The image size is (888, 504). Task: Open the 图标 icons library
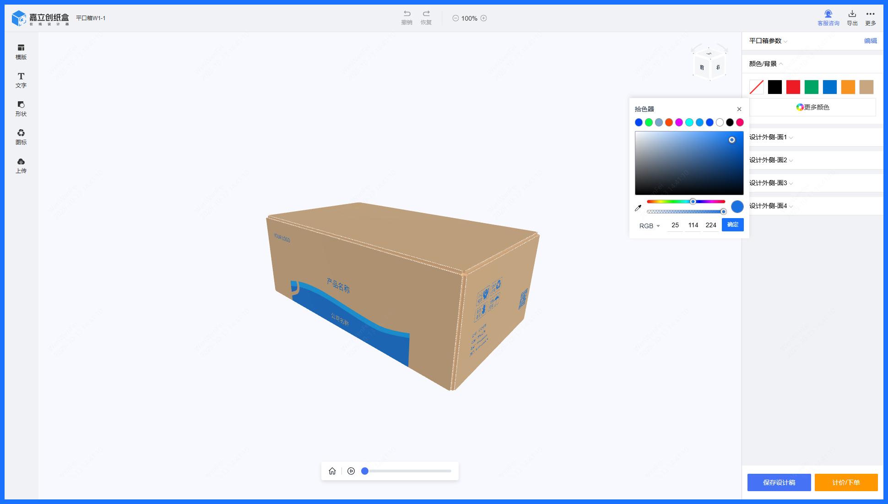pos(21,137)
